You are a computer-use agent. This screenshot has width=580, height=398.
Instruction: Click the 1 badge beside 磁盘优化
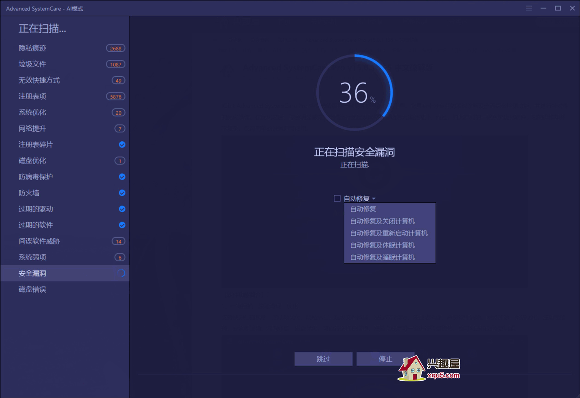point(120,161)
